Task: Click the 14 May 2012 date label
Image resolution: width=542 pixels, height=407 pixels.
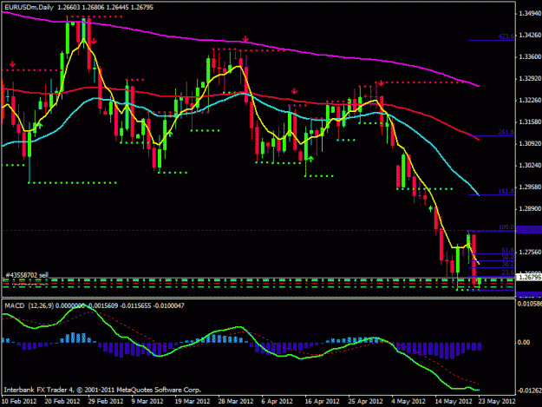Action: [x=454, y=402]
